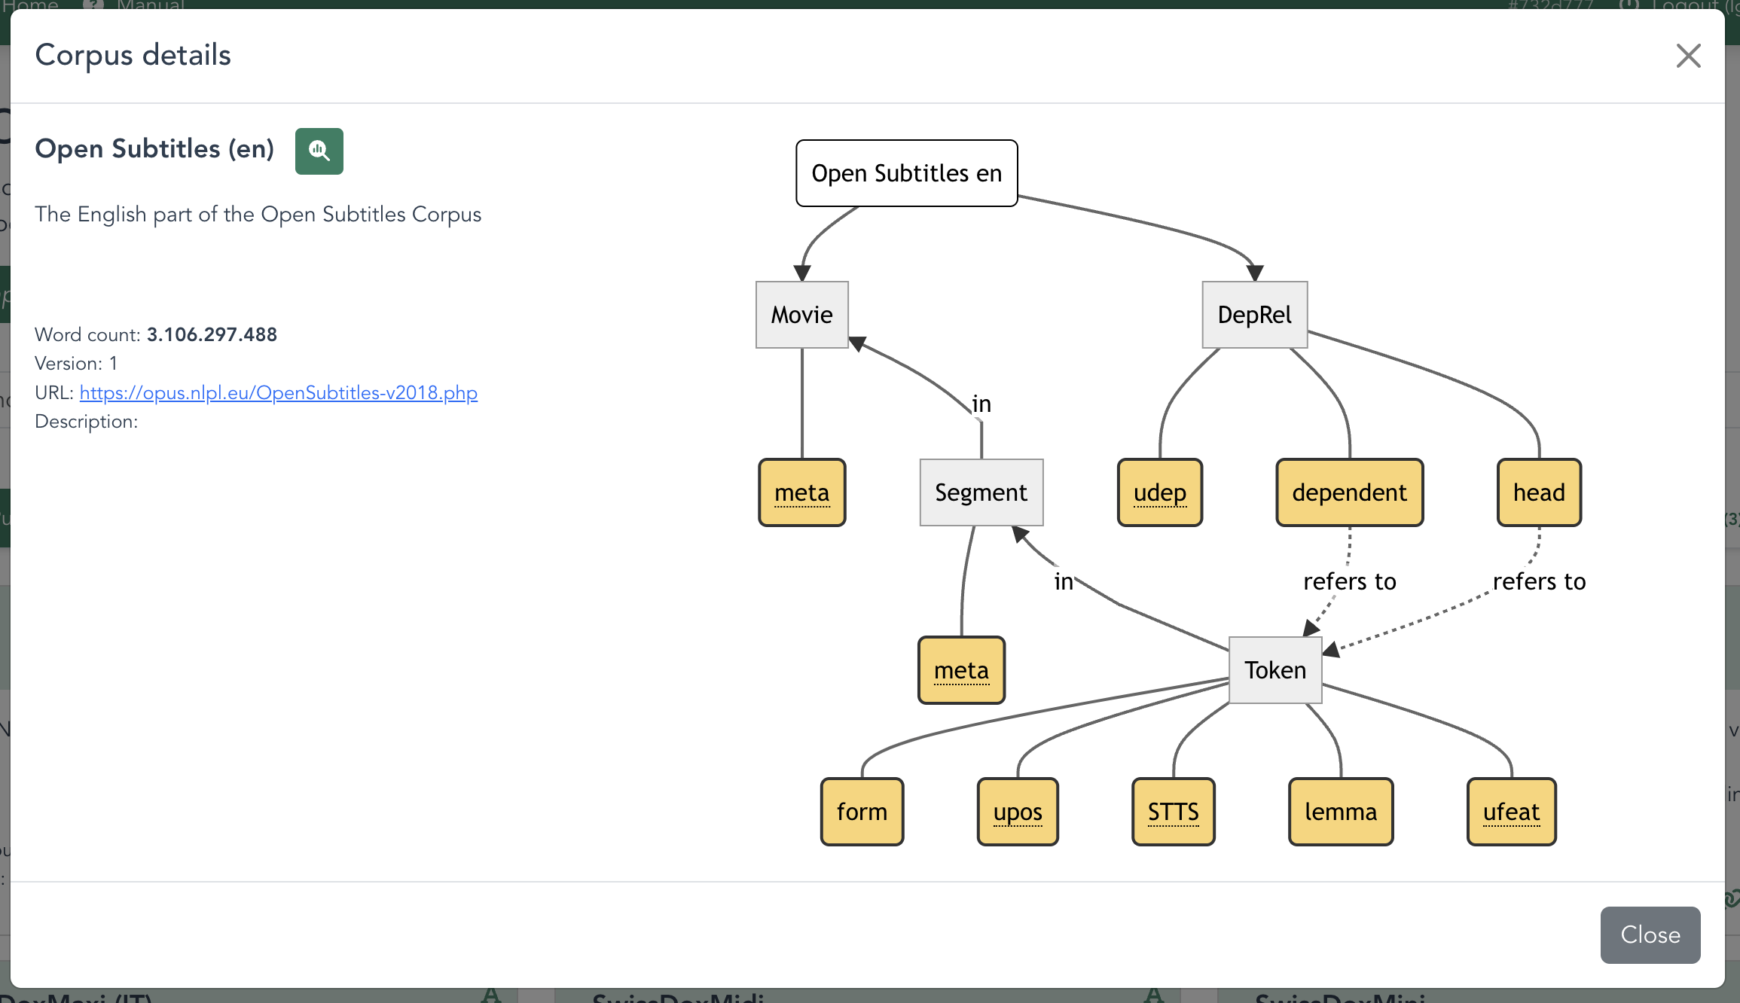This screenshot has height=1003, width=1740.
Task: Select the DepRel node in diagram
Action: tap(1254, 315)
